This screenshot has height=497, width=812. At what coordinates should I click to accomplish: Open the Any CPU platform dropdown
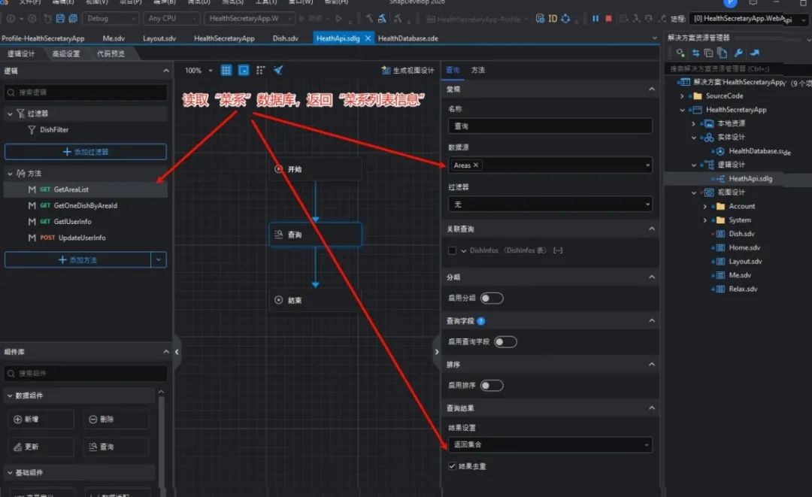tap(171, 19)
